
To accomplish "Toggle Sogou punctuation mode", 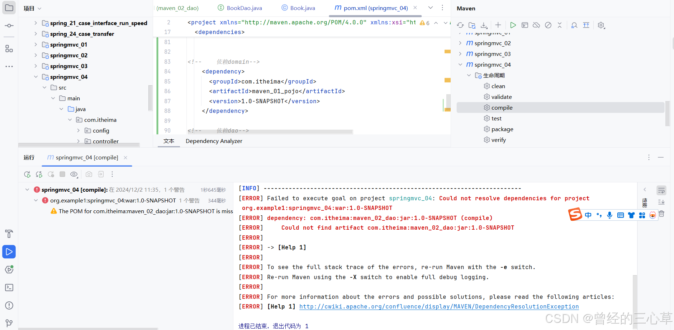I will tap(599, 215).
